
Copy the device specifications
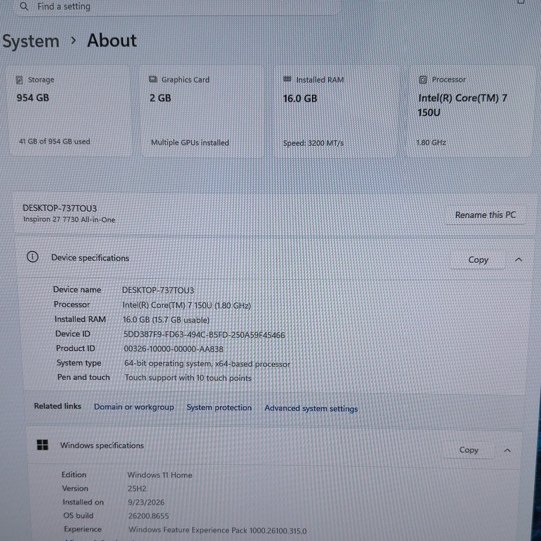pyautogui.click(x=478, y=260)
